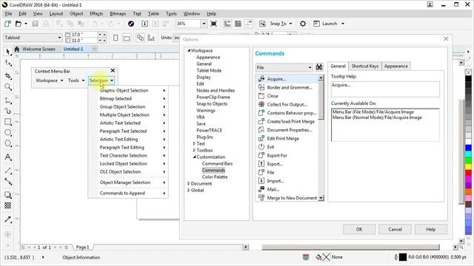Viewport: 474px width, 266px height.
Task: Click Apply layout to all pages icon
Action: coord(140,38)
